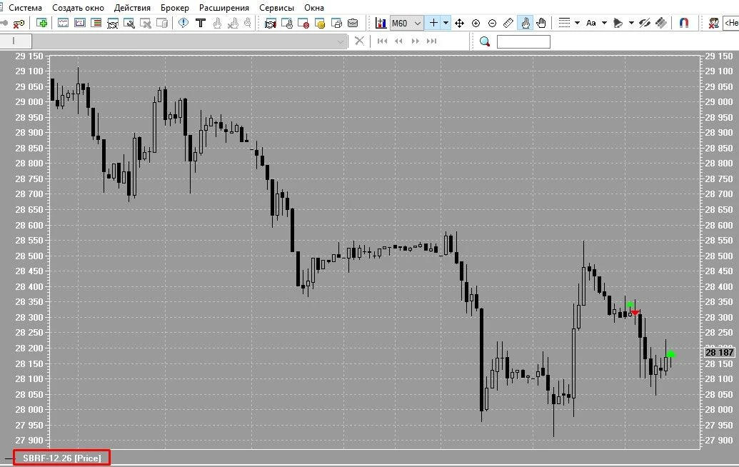Open the Брокер menu
This screenshot has height=467, width=739.
tap(174, 8)
